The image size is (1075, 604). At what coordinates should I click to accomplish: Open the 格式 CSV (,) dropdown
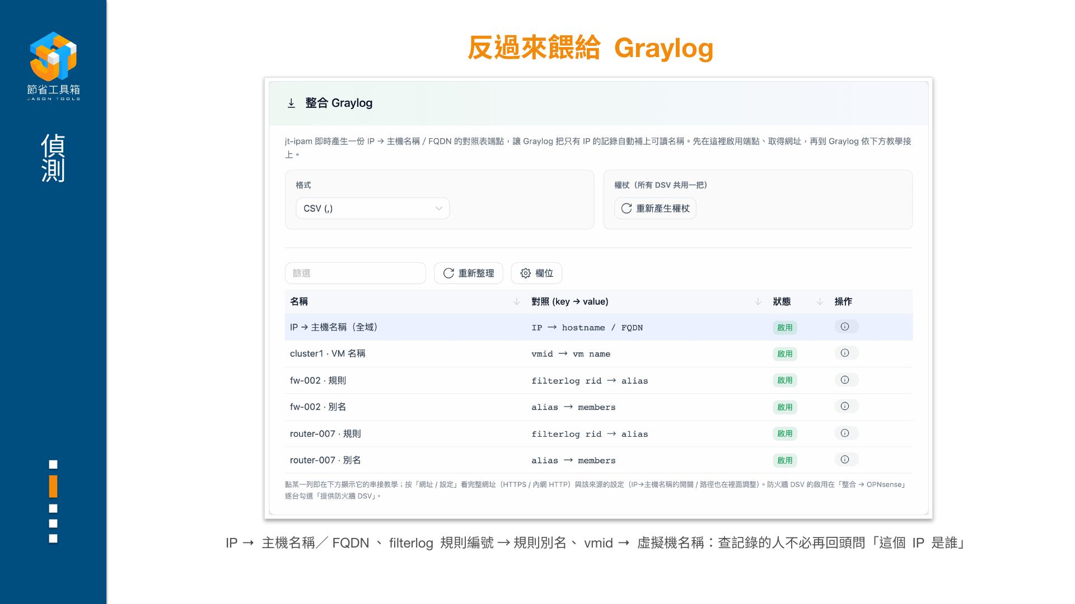pos(372,208)
